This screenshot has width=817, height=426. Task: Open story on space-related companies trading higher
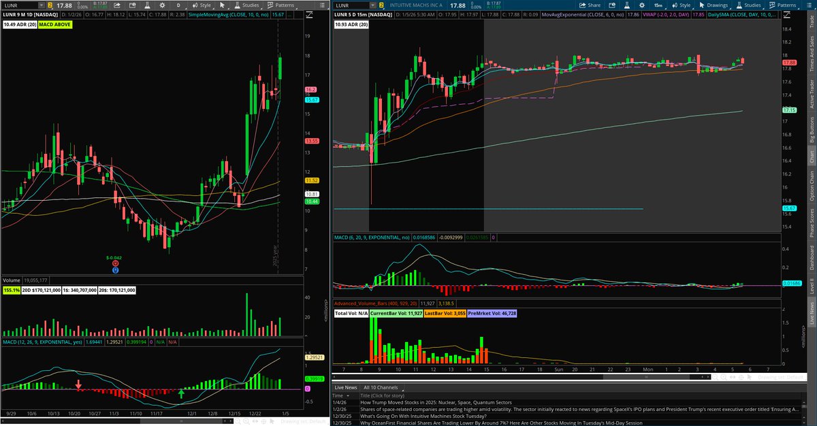tap(579, 410)
